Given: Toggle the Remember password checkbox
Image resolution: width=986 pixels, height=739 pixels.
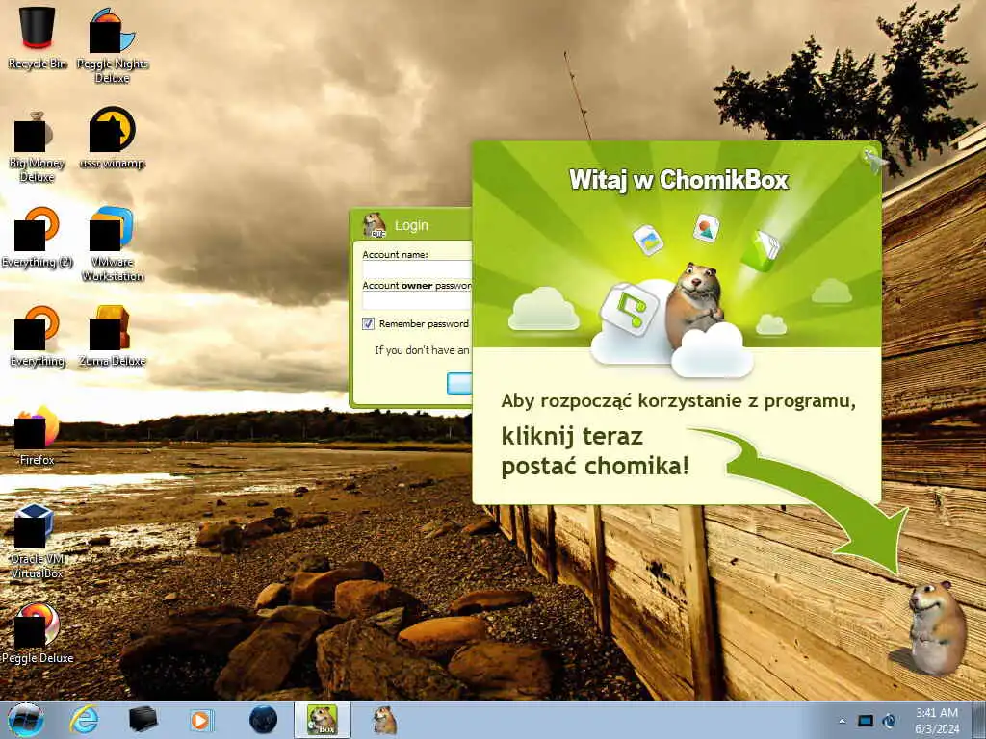Looking at the screenshot, I should click(369, 323).
